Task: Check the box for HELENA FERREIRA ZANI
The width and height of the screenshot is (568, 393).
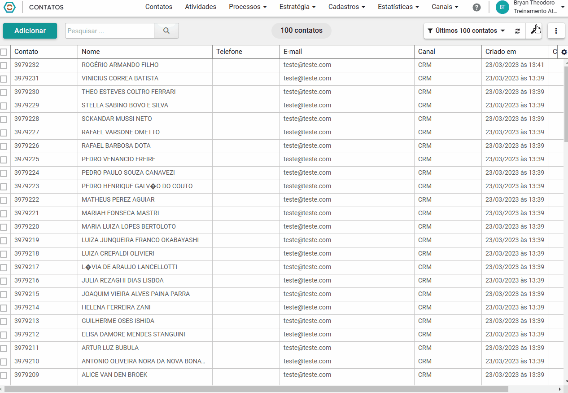Action: coord(4,308)
